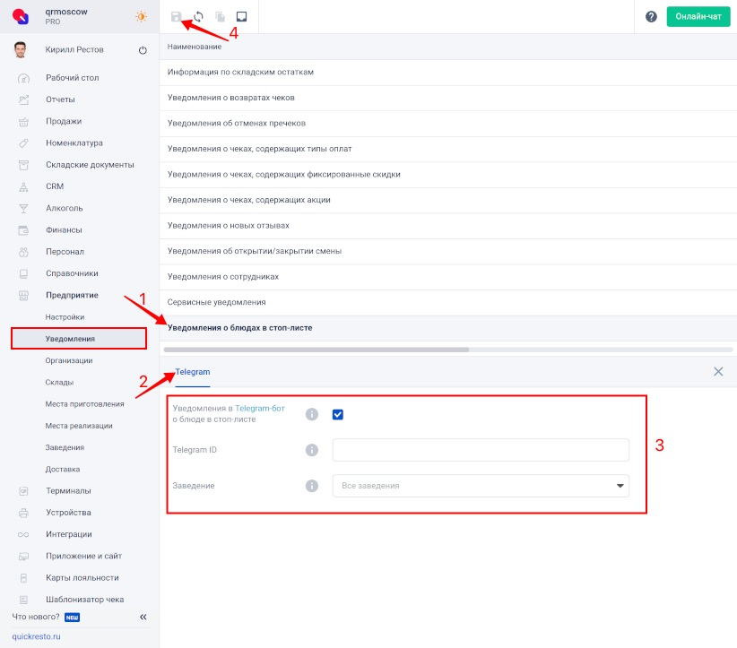Switch to the Telegram tab
Screen dimensions: 737x648
[x=193, y=372]
